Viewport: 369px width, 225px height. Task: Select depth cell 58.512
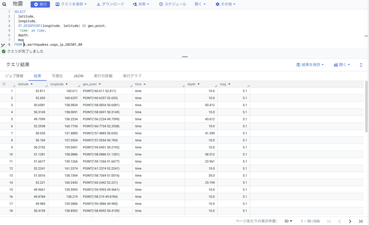coord(201,155)
